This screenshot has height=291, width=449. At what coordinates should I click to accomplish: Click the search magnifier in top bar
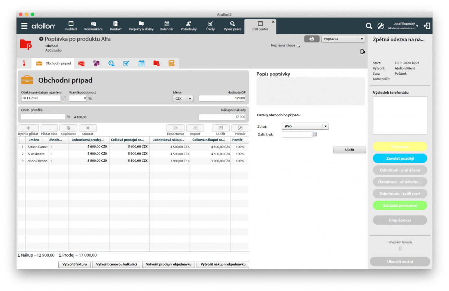369,26
